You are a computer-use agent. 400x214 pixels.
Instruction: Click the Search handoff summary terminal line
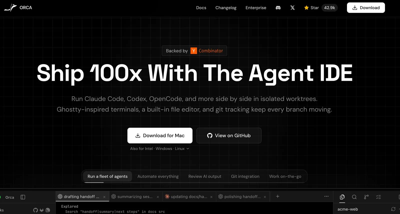[x=115, y=211]
